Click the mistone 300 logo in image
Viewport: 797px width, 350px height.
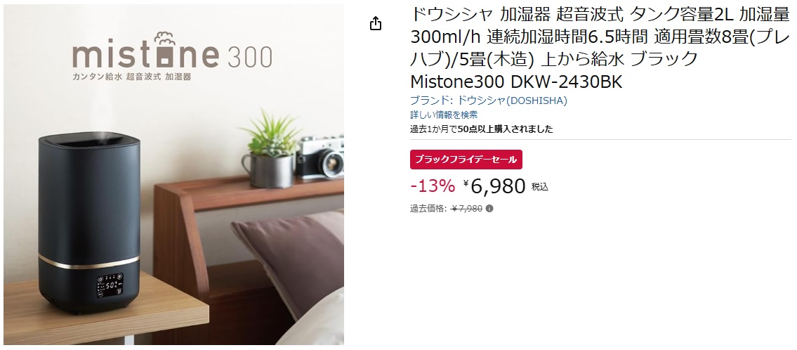click(x=172, y=51)
